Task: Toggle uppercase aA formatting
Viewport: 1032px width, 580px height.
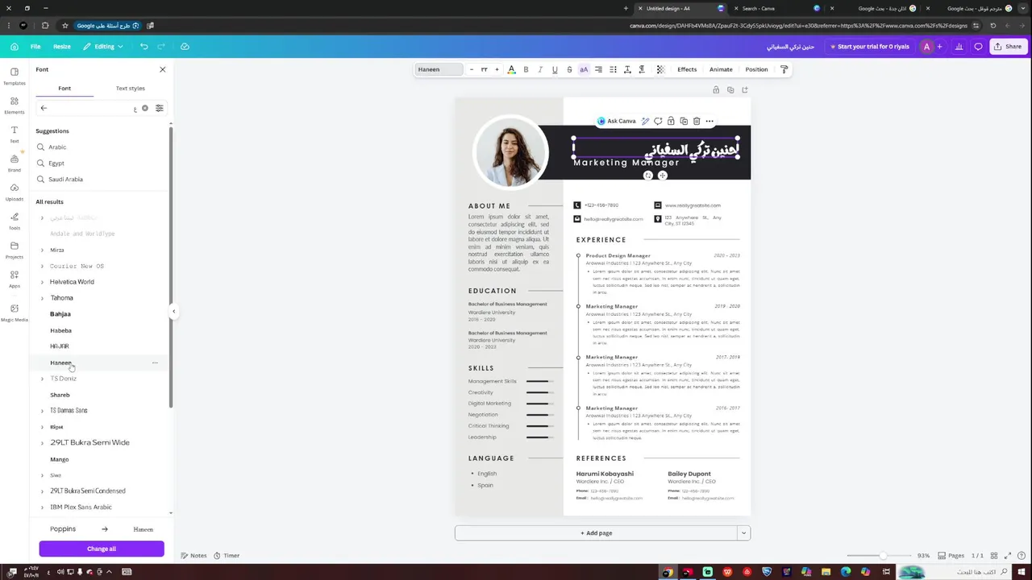Action: (584, 69)
